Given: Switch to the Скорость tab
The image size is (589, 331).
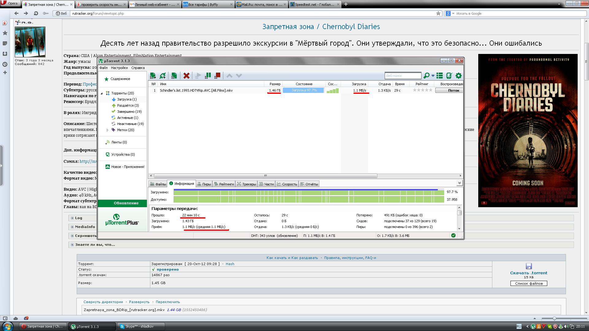Looking at the screenshot, I should 287,184.
